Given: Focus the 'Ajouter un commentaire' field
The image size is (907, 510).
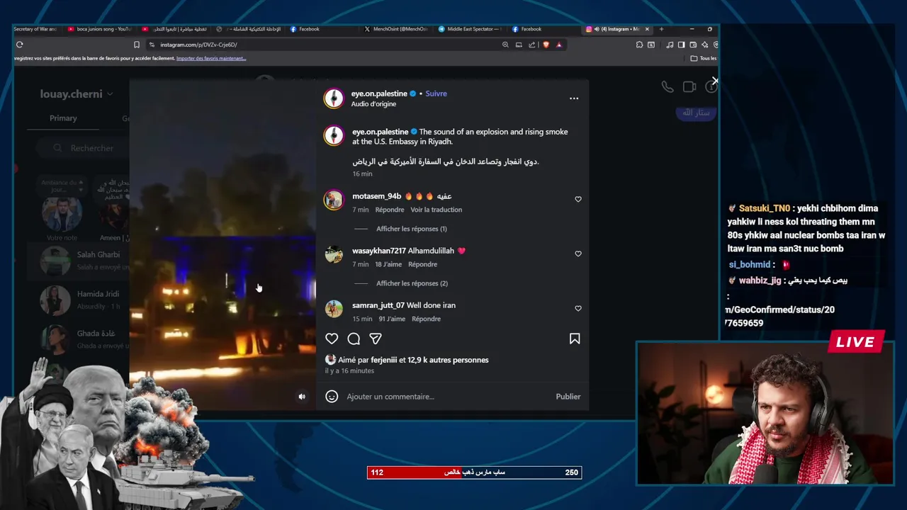Looking at the screenshot, I should pos(446,397).
